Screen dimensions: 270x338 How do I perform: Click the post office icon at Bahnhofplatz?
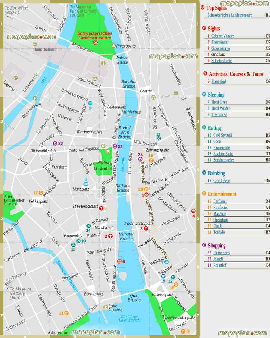point(95,79)
